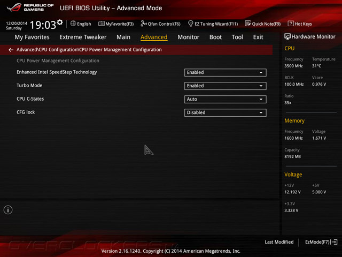
Task: Click the breadcrumb path text
Action: point(89,50)
